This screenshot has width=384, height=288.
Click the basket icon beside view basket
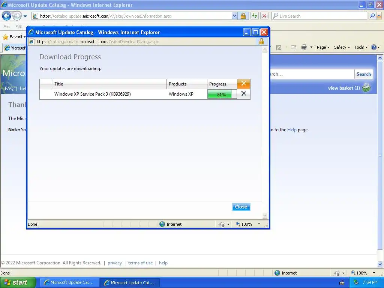tap(366, 88)
